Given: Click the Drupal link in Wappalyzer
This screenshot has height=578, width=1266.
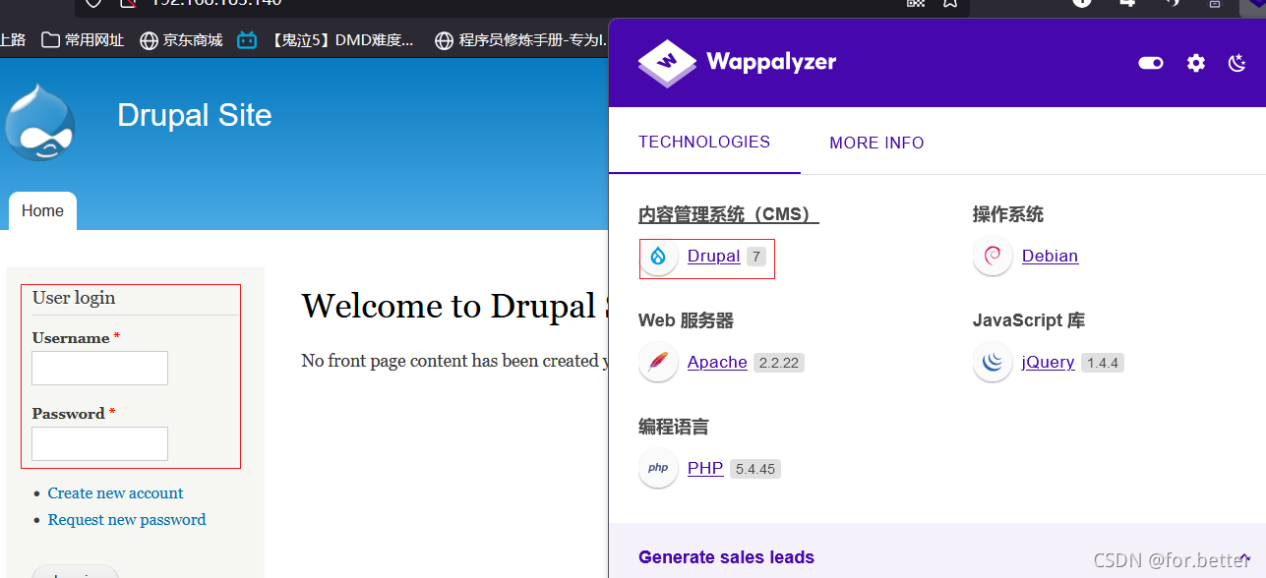Looking at the screenshot, I should (x=713, y=256).
